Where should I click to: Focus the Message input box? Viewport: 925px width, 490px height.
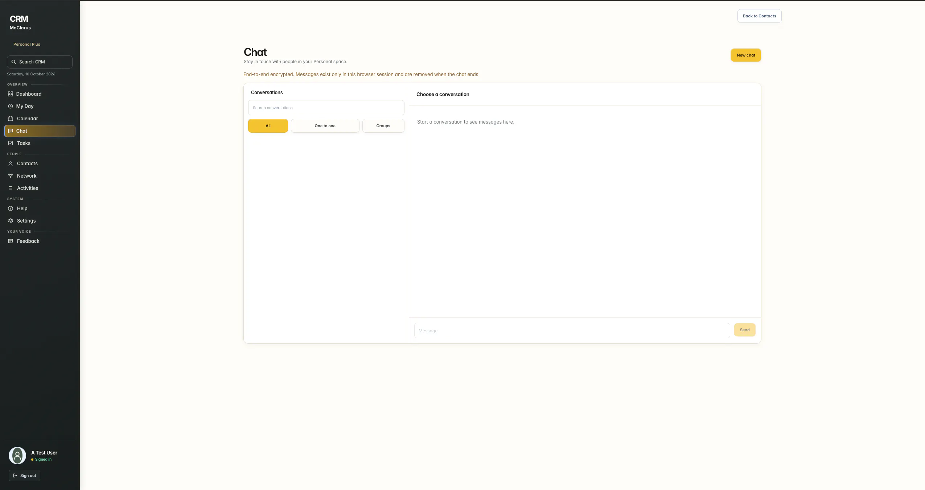tap(572, 331)
